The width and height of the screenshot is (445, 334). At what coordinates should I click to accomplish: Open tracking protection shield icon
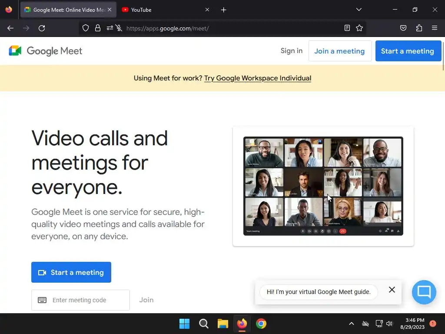coord(86,28)
